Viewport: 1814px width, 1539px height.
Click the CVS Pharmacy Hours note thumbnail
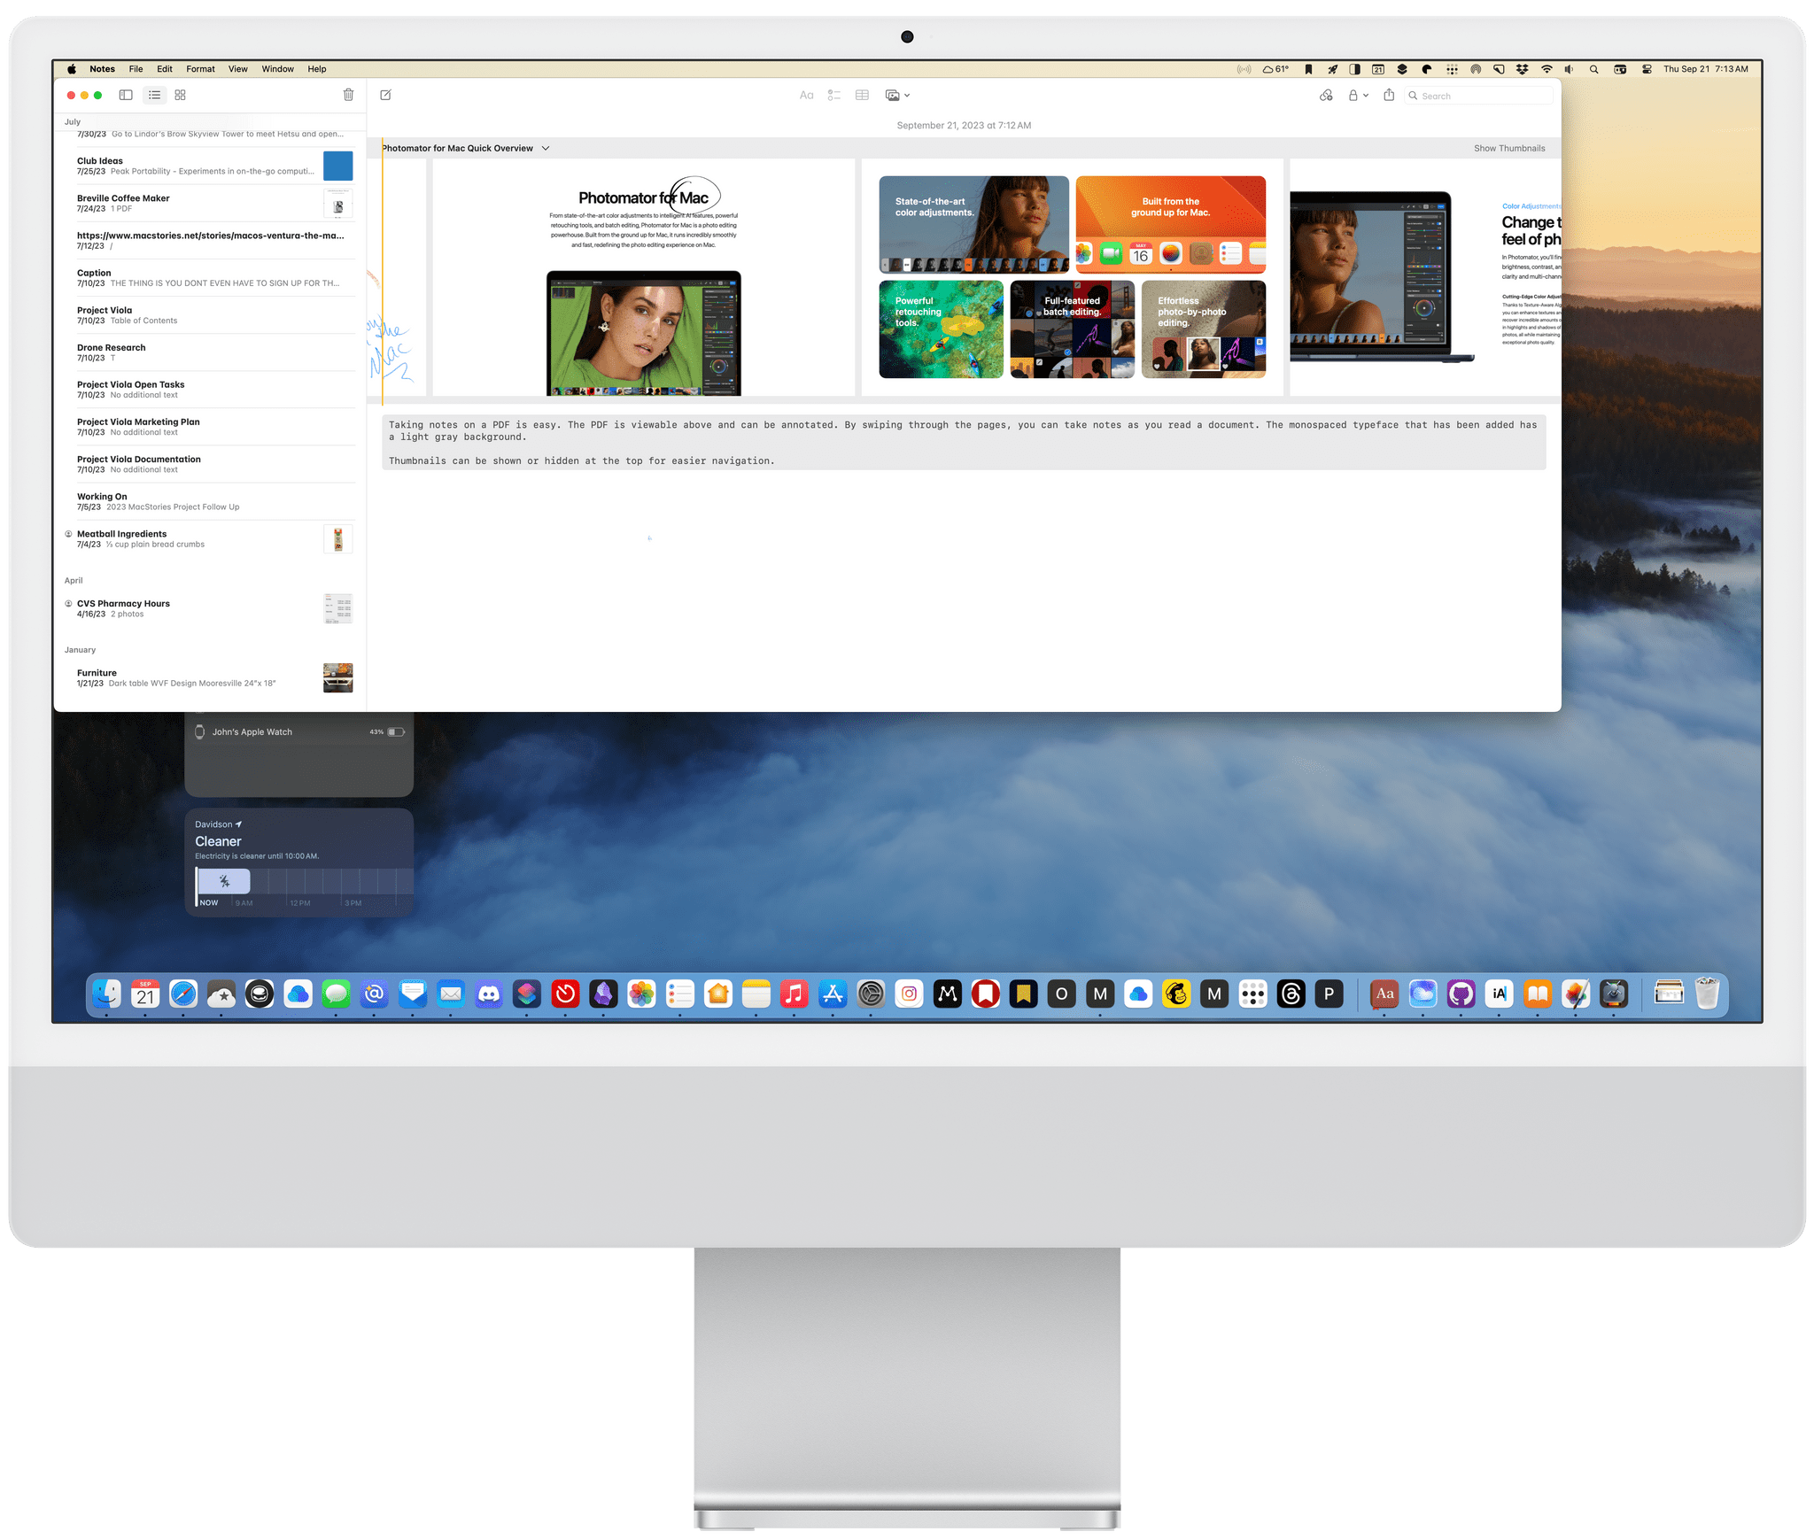[335, 607]
